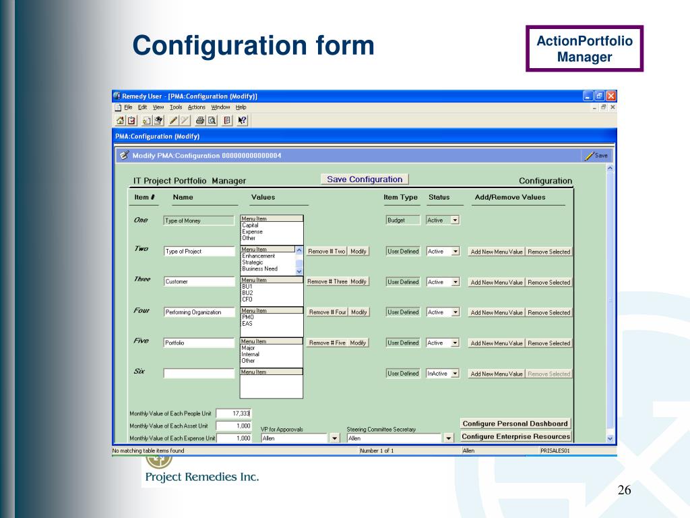Screen dimensions: 690x518
Task: Open the View menu
Action: coord(158,107)
